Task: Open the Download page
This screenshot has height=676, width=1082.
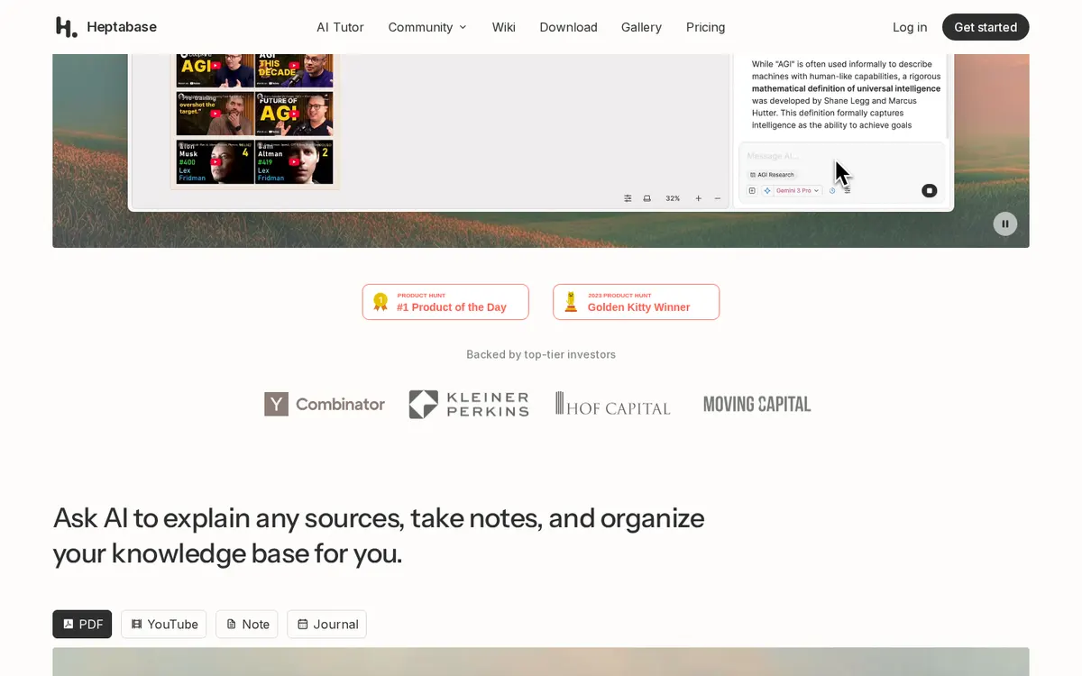Action: (568, 27)
